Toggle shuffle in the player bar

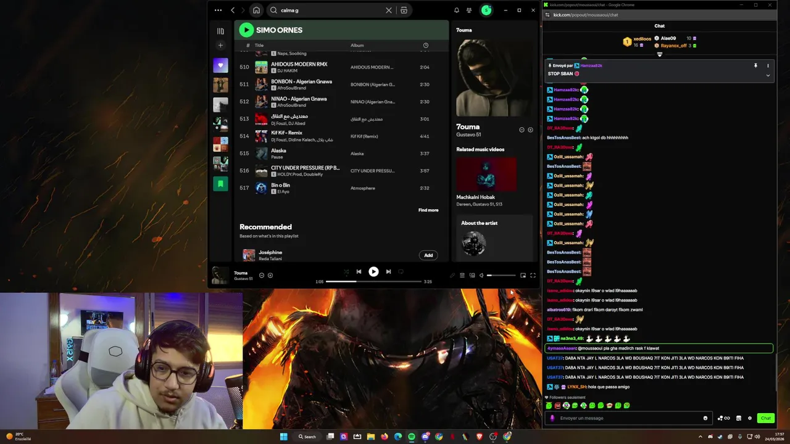click(346, 271)
